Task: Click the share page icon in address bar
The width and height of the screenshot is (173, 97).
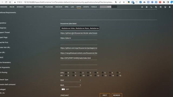Action: (120, 2)
